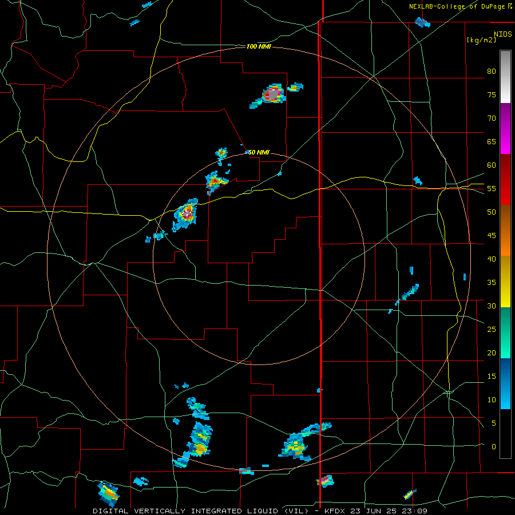Screen dimensions: 515x515
Task: Click the 25 value on the scale
Action: pos(492,330)
